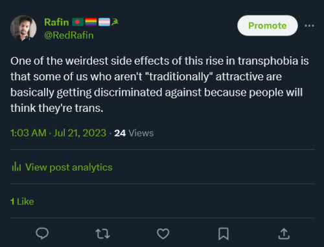Click the rainbow pride flag emoji
This screenshot has height=247, width=324.
(91, 22)
